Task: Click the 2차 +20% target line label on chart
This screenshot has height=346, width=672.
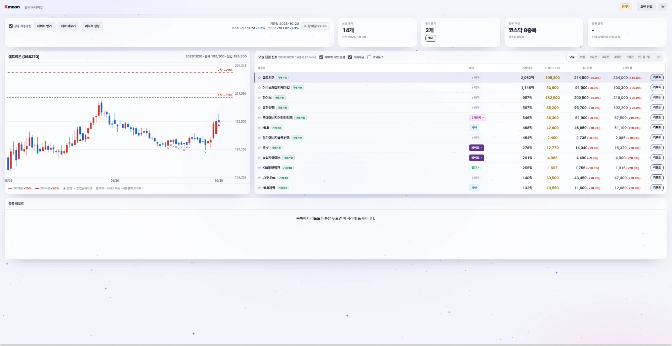Action: pyautogui.click(x=225, y=70)
